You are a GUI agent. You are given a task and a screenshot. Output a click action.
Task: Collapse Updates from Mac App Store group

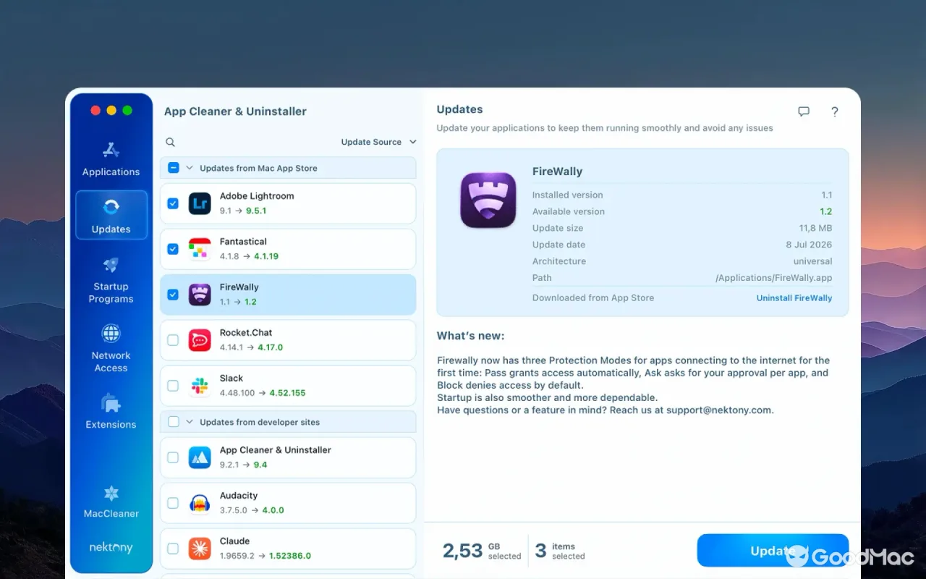point(190,168)
